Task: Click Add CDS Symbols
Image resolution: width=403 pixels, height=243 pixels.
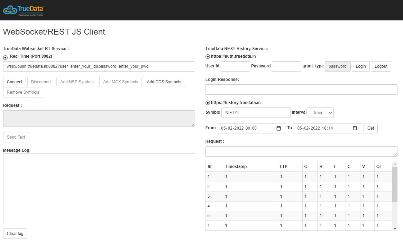Action: pyautogui.click(x=164, y=82)
